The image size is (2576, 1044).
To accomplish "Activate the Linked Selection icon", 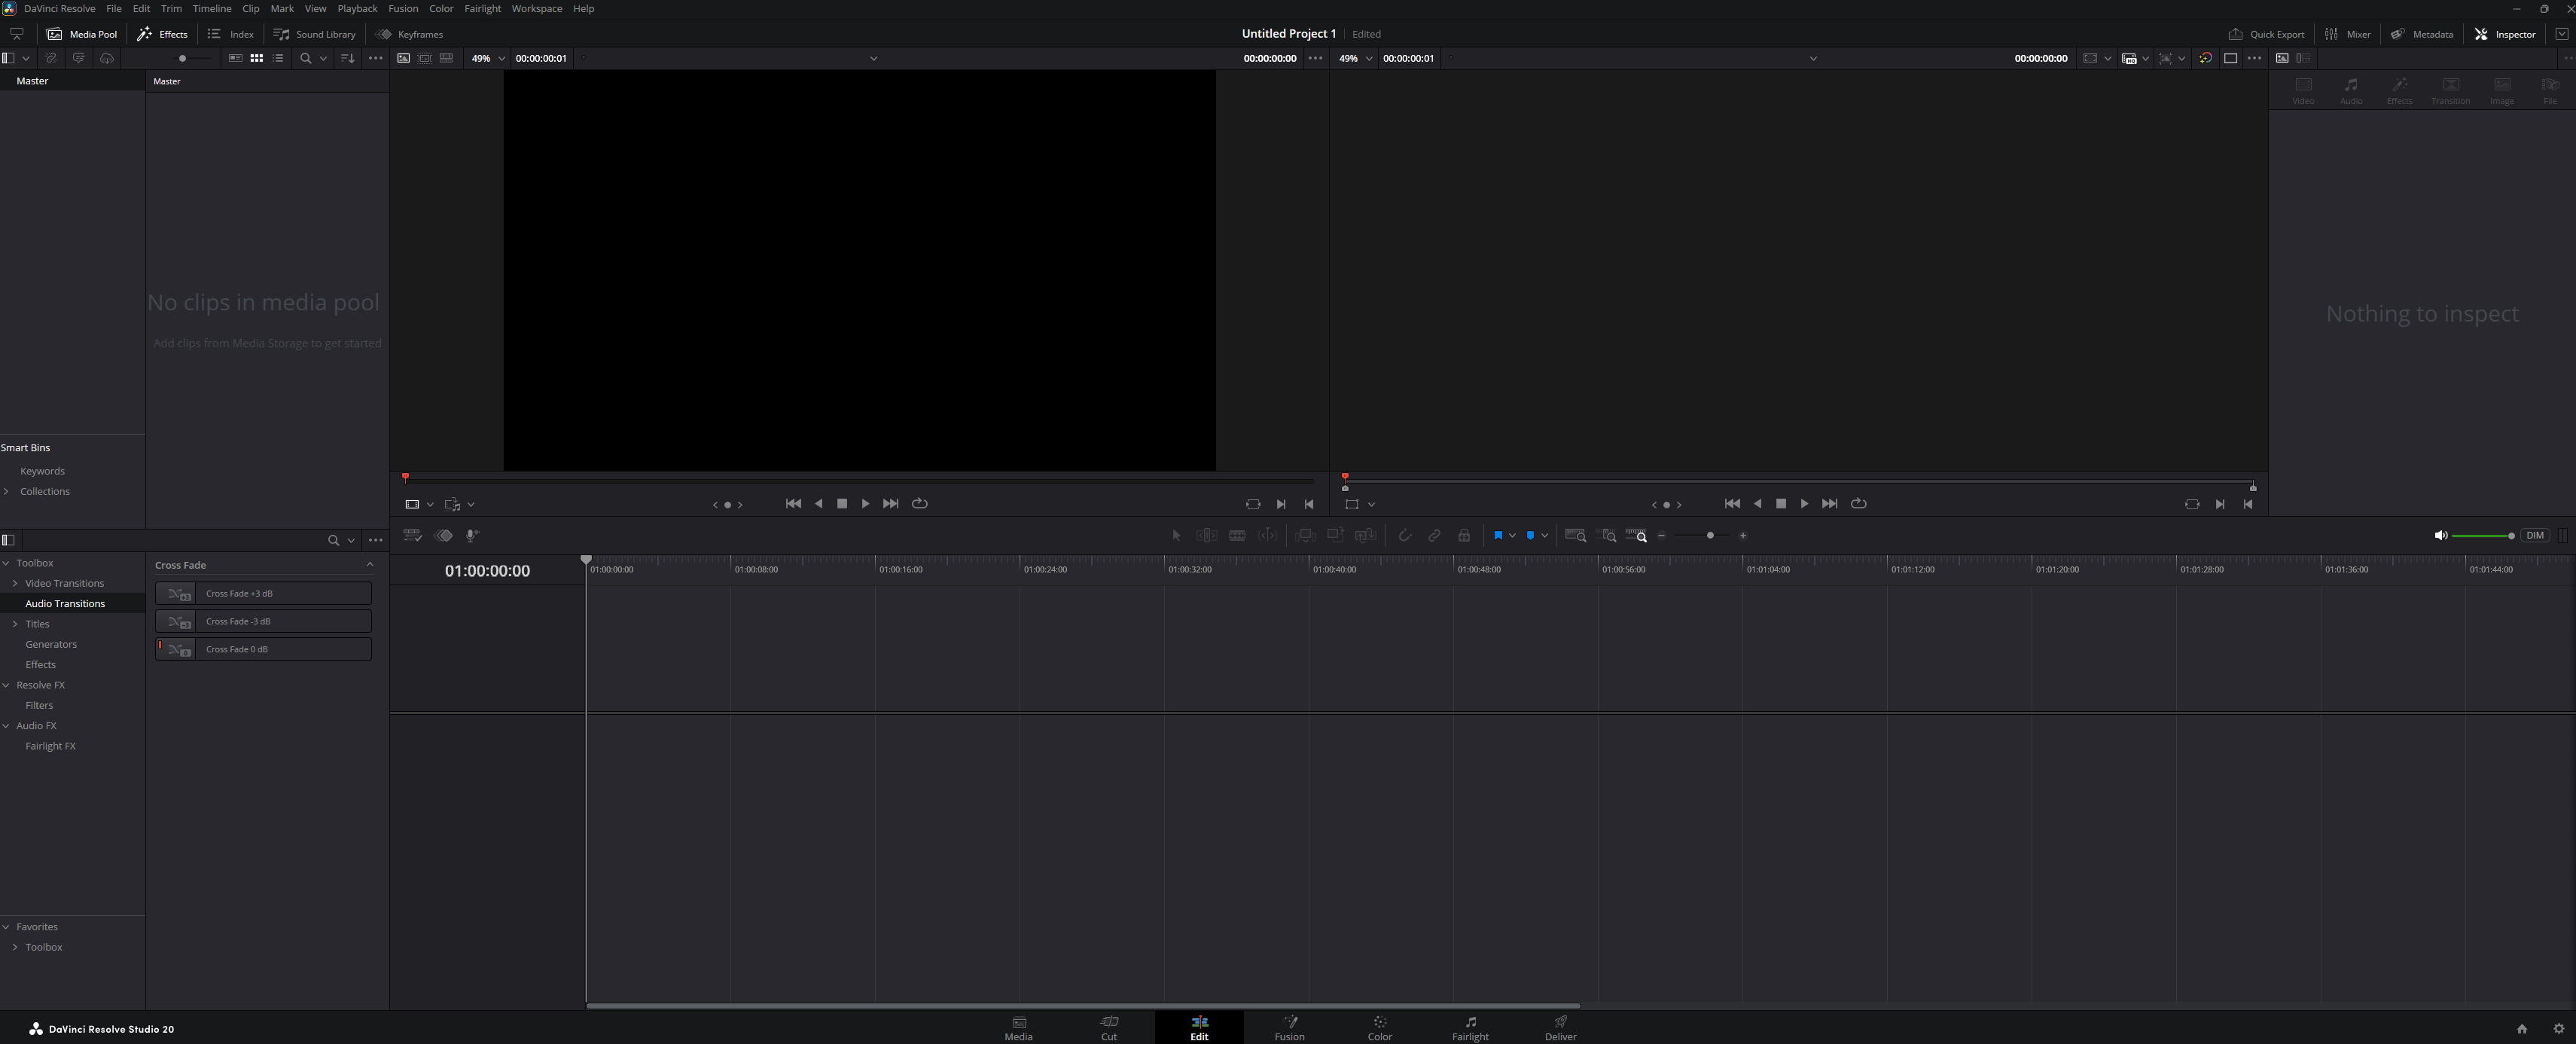I will point(1435,536).
